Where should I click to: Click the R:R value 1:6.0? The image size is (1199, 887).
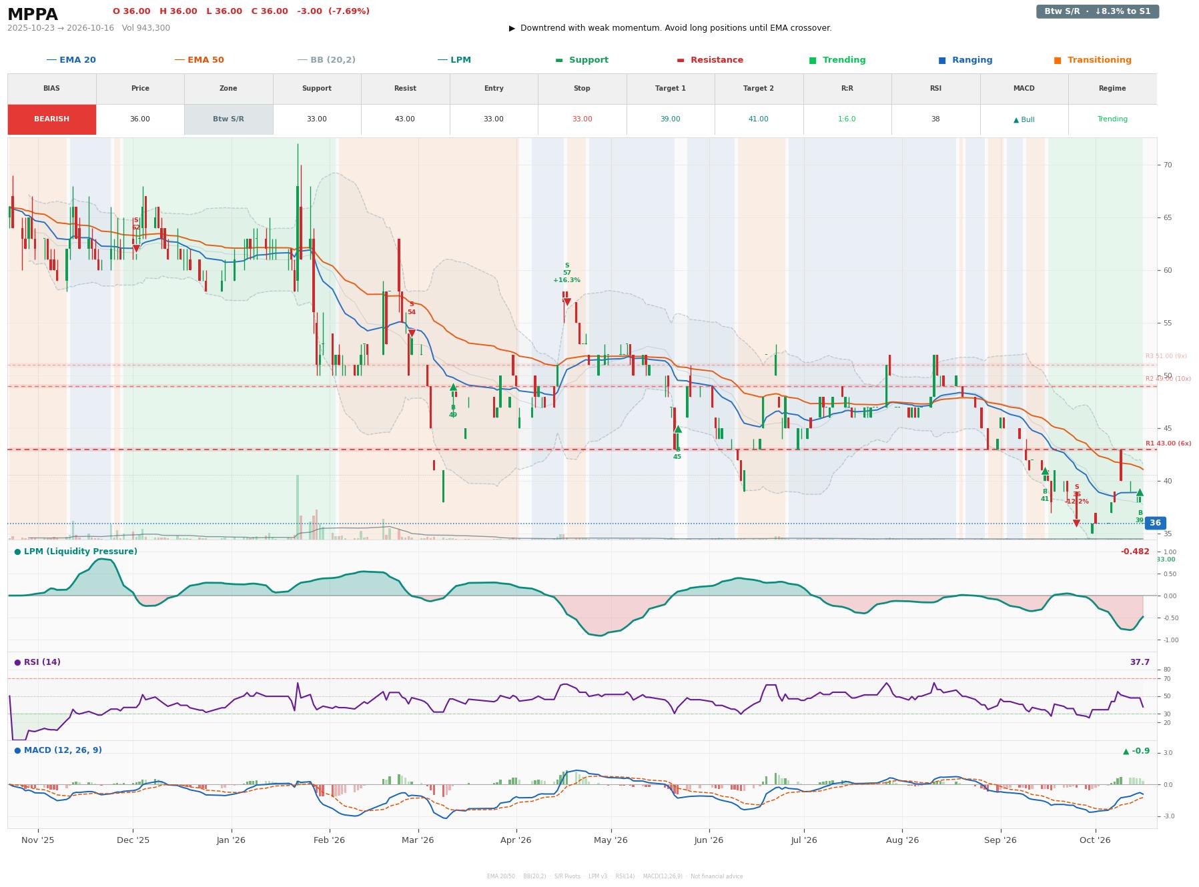click(x=847, y=119)
